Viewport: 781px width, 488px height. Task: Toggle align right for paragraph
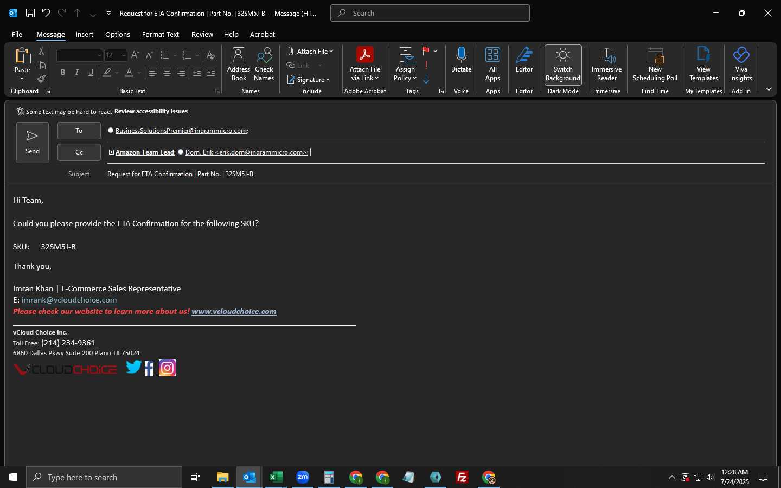click(181, 72)
